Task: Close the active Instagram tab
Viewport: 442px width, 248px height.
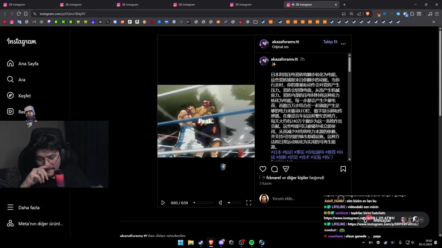Action: click(x=336, y=4)
